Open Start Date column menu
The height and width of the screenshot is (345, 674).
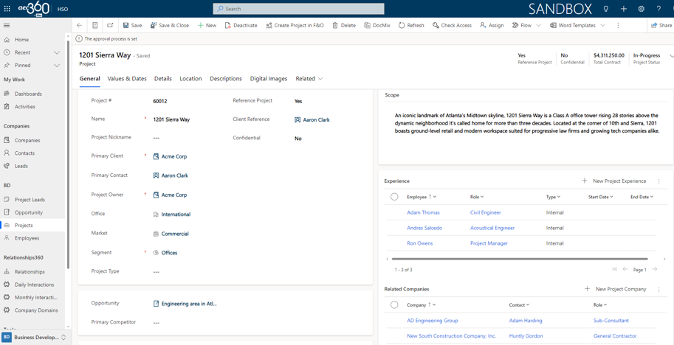tap(600, 197)
